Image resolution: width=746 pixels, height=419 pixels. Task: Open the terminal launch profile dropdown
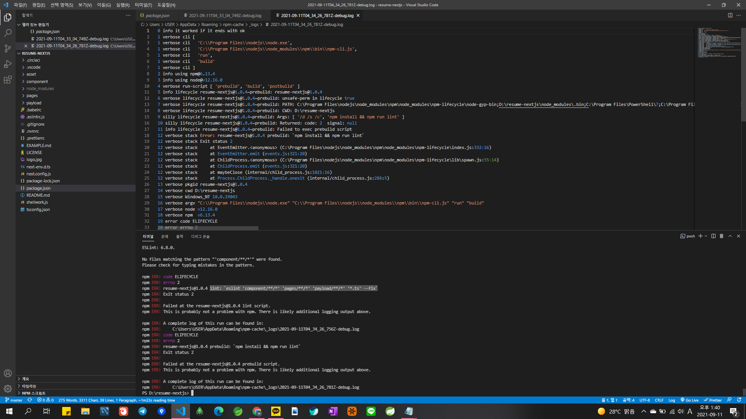[706, 236]
